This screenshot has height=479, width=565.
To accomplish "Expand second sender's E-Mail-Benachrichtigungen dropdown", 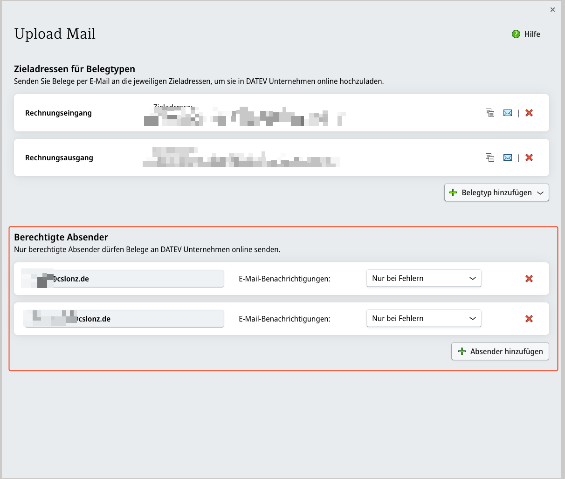I will click(423, 318).
